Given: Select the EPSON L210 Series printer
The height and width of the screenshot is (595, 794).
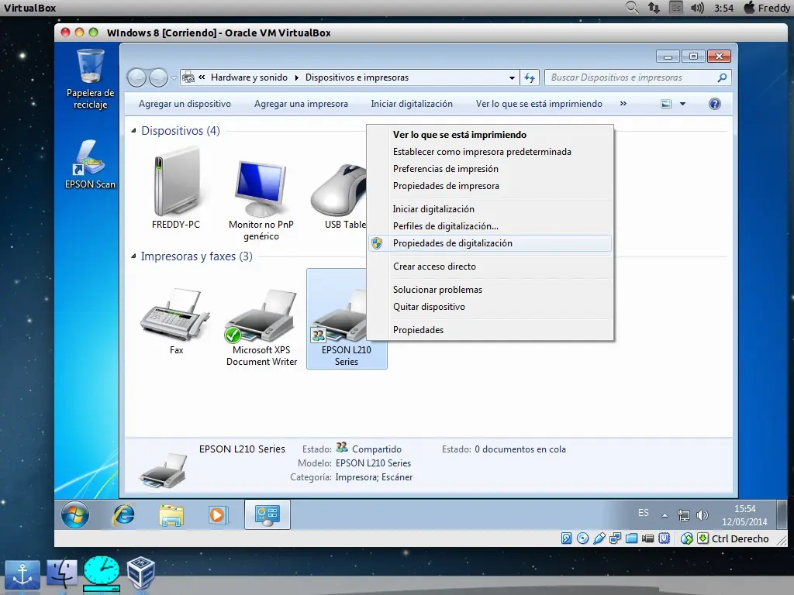Looking at the screenshot, I should coord(347,318).
